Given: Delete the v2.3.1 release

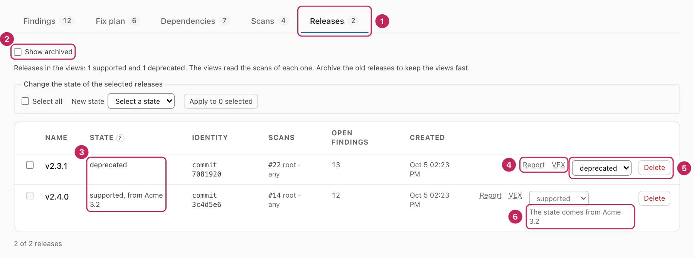Looking at the screenshot, I should 654,168.
